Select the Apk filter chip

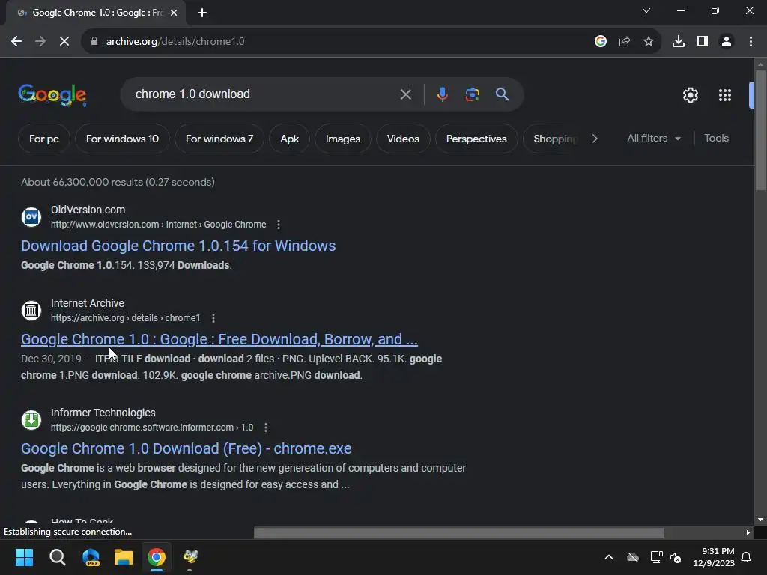[290, 139]
